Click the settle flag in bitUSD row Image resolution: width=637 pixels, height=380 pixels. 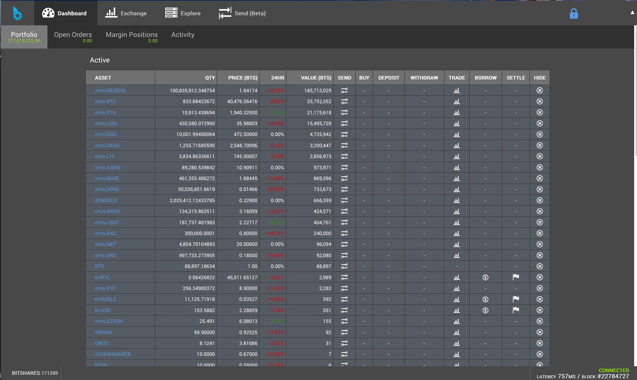tap(515, 310)
